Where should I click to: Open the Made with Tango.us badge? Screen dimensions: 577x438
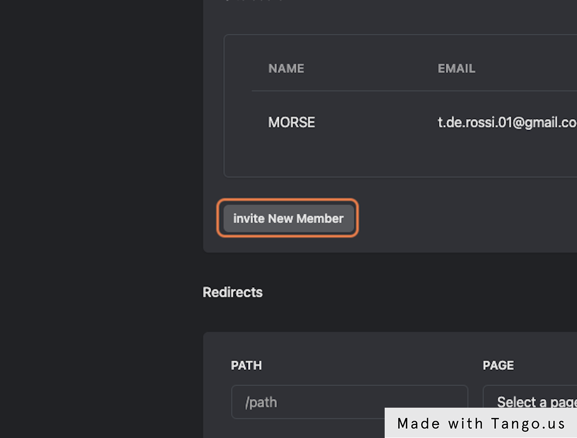click(481, 423)
